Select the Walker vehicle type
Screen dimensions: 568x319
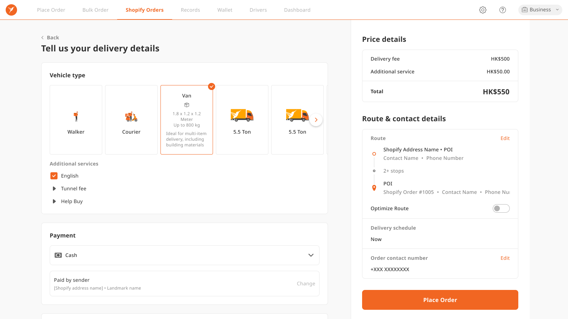click(x=76, y=120)
